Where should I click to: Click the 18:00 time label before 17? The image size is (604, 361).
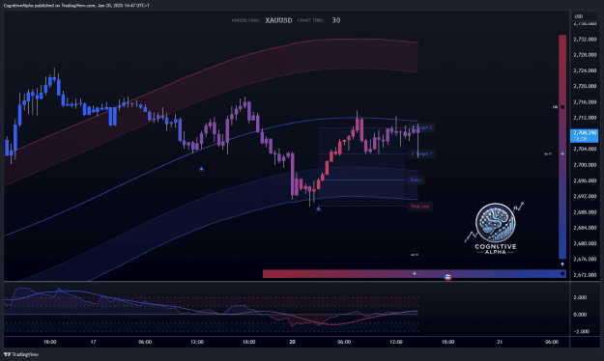point(50,342)
